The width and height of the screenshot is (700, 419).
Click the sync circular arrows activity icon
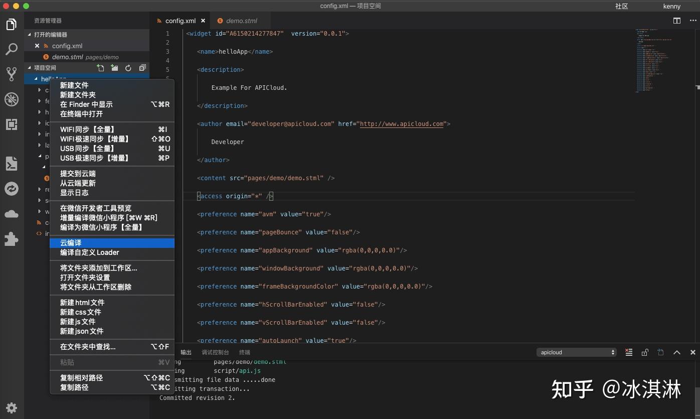[x=11, y=189]
